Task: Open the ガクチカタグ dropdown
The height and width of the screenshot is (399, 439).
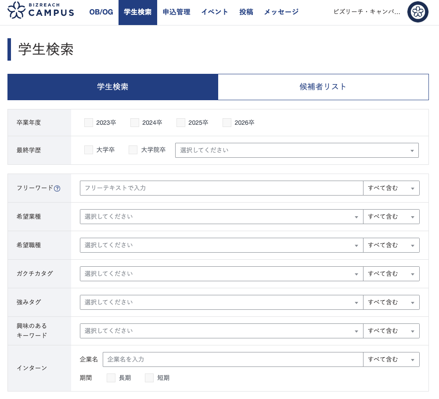Action: point(221,274)
